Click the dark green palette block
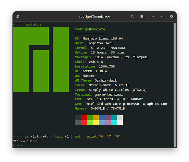 [x=90, y=118]
